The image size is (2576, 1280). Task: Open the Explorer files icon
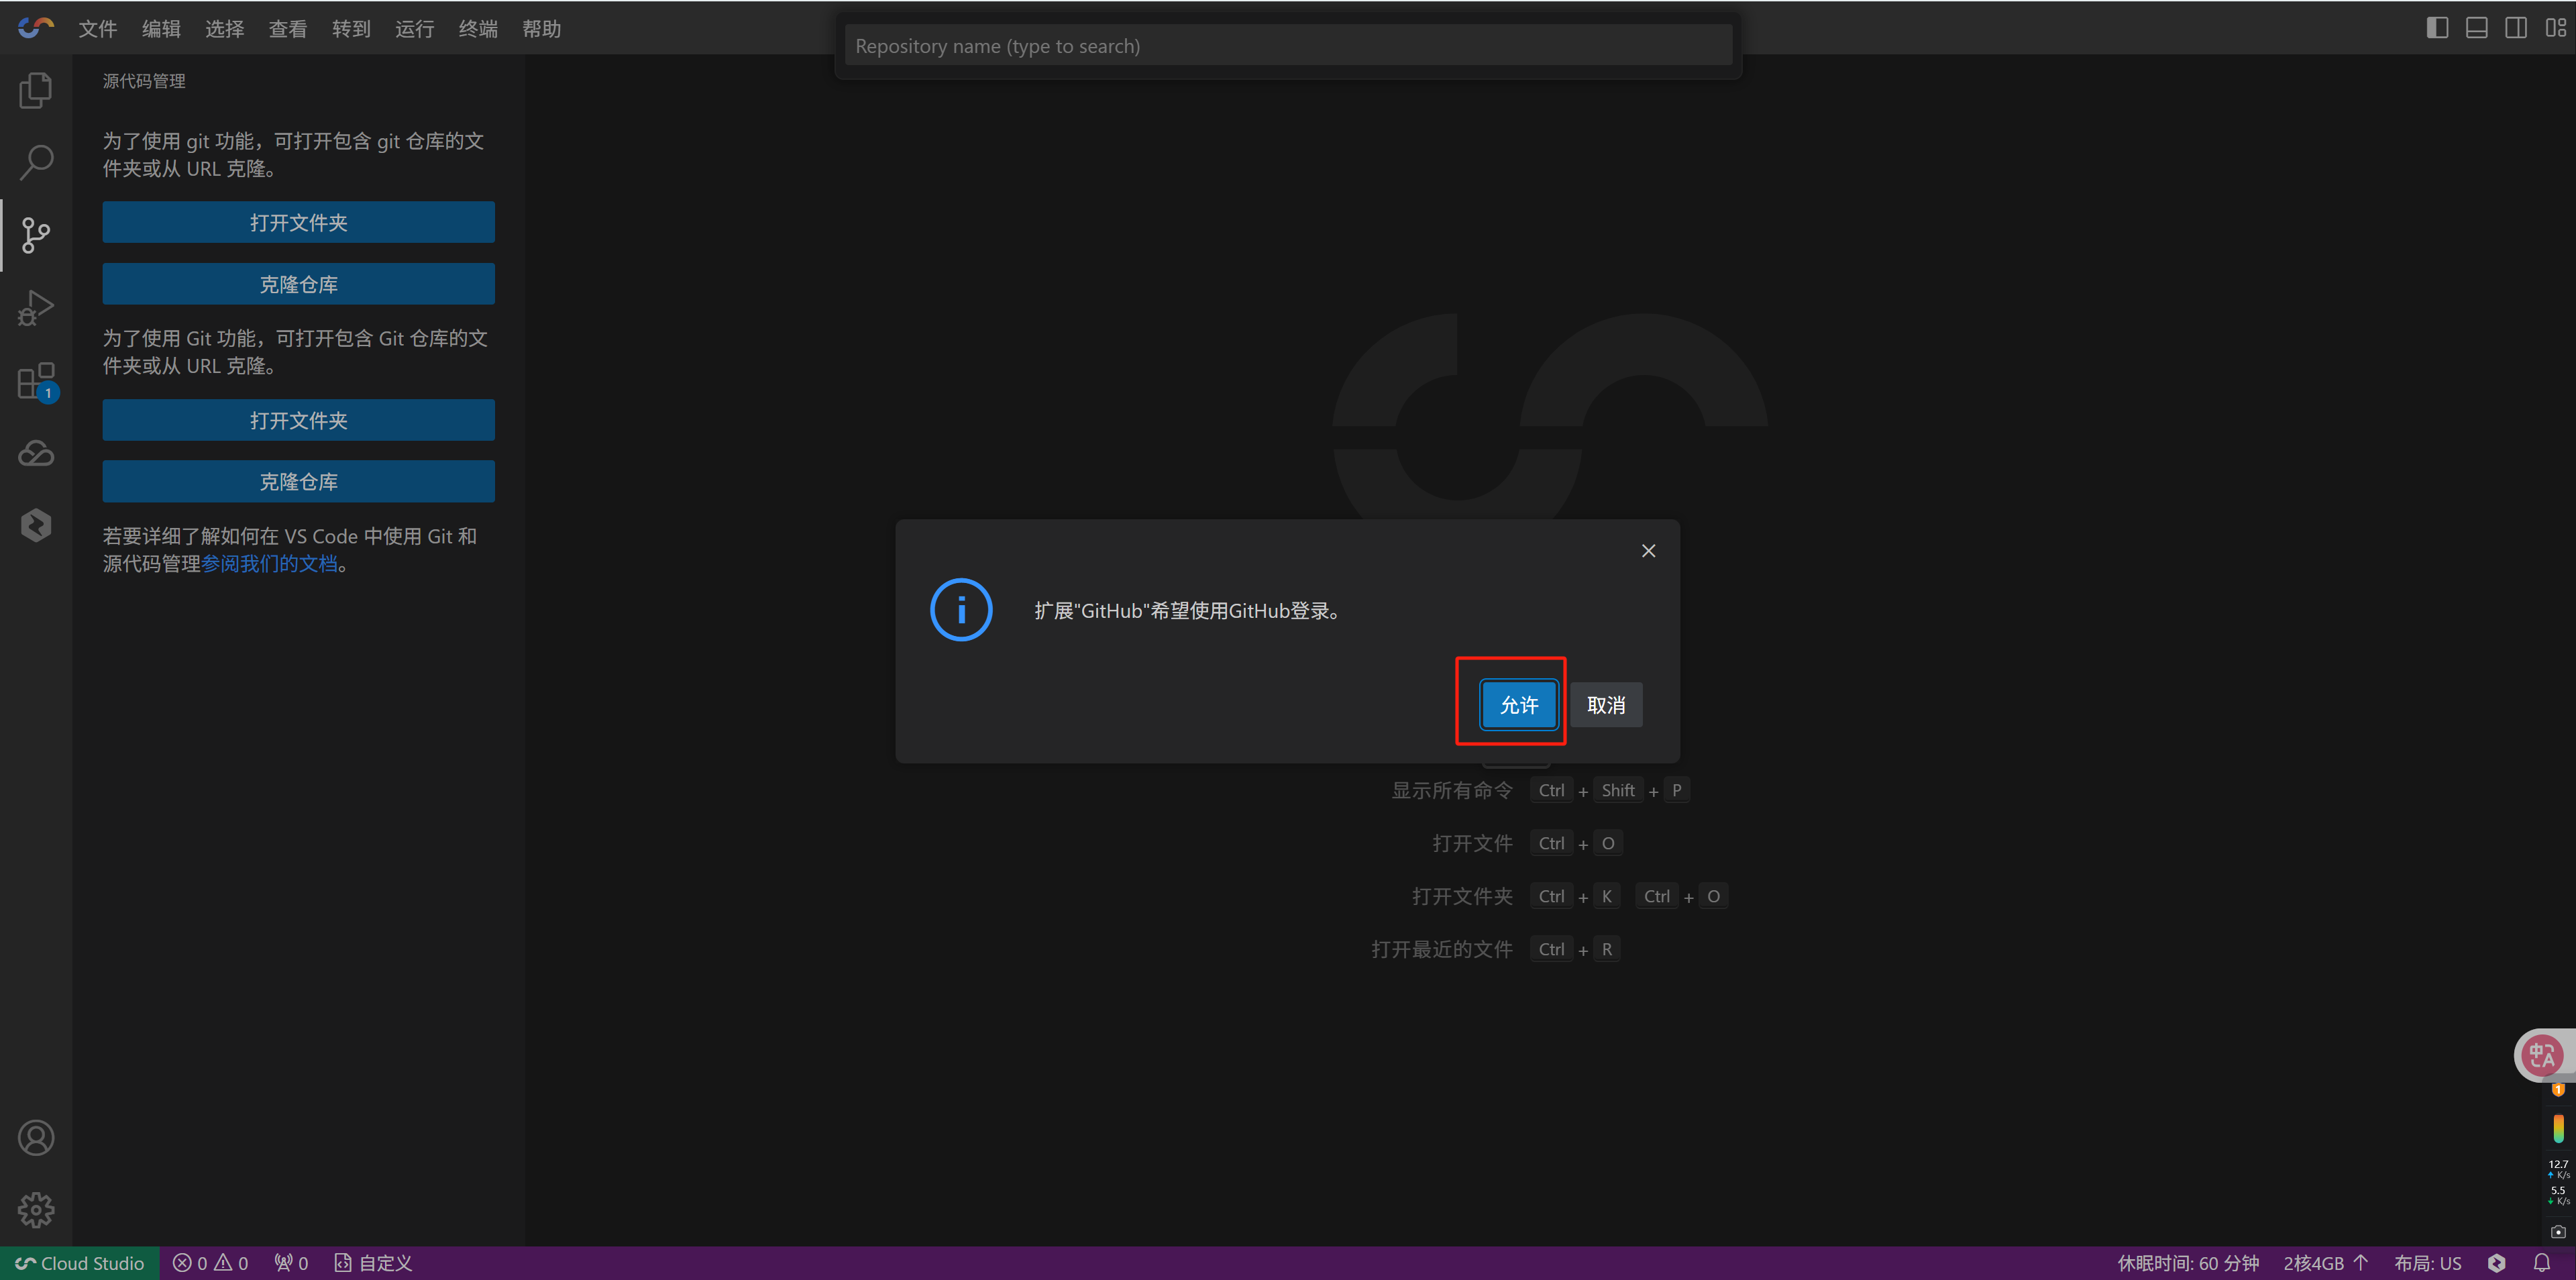tap(36, 90)
